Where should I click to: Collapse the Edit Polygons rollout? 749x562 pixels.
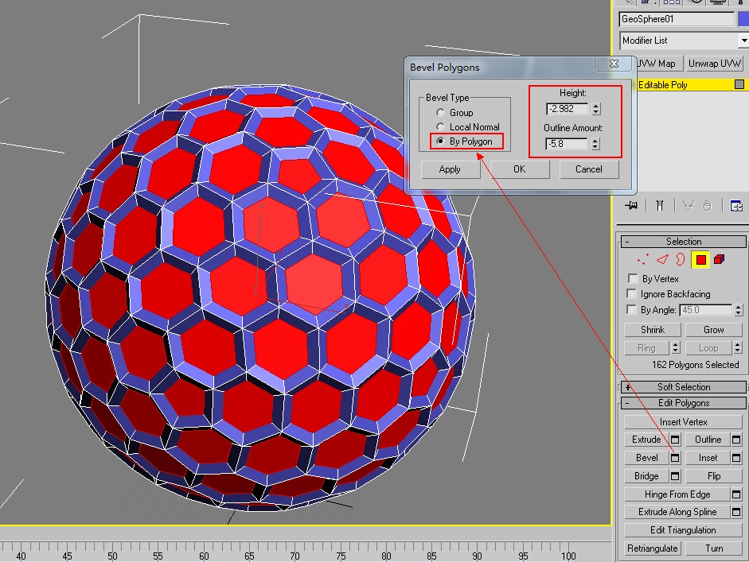tap(683, 403)
